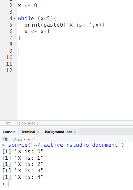133x190 pixels.
Task: Click console output "X is: 0"
Action: click(29, 151)
